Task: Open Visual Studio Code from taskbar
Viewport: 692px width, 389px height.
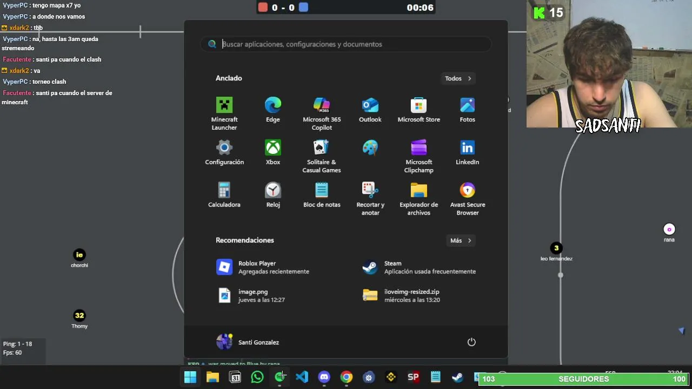Action: click(302, 378)
